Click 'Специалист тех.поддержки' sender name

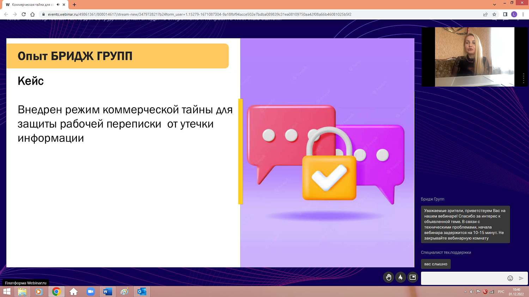(x=446, y=252)
